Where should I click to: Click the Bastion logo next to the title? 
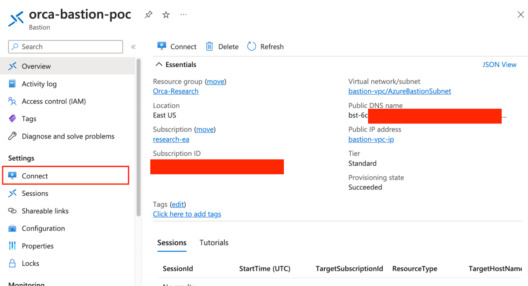(x=16, y=19)
